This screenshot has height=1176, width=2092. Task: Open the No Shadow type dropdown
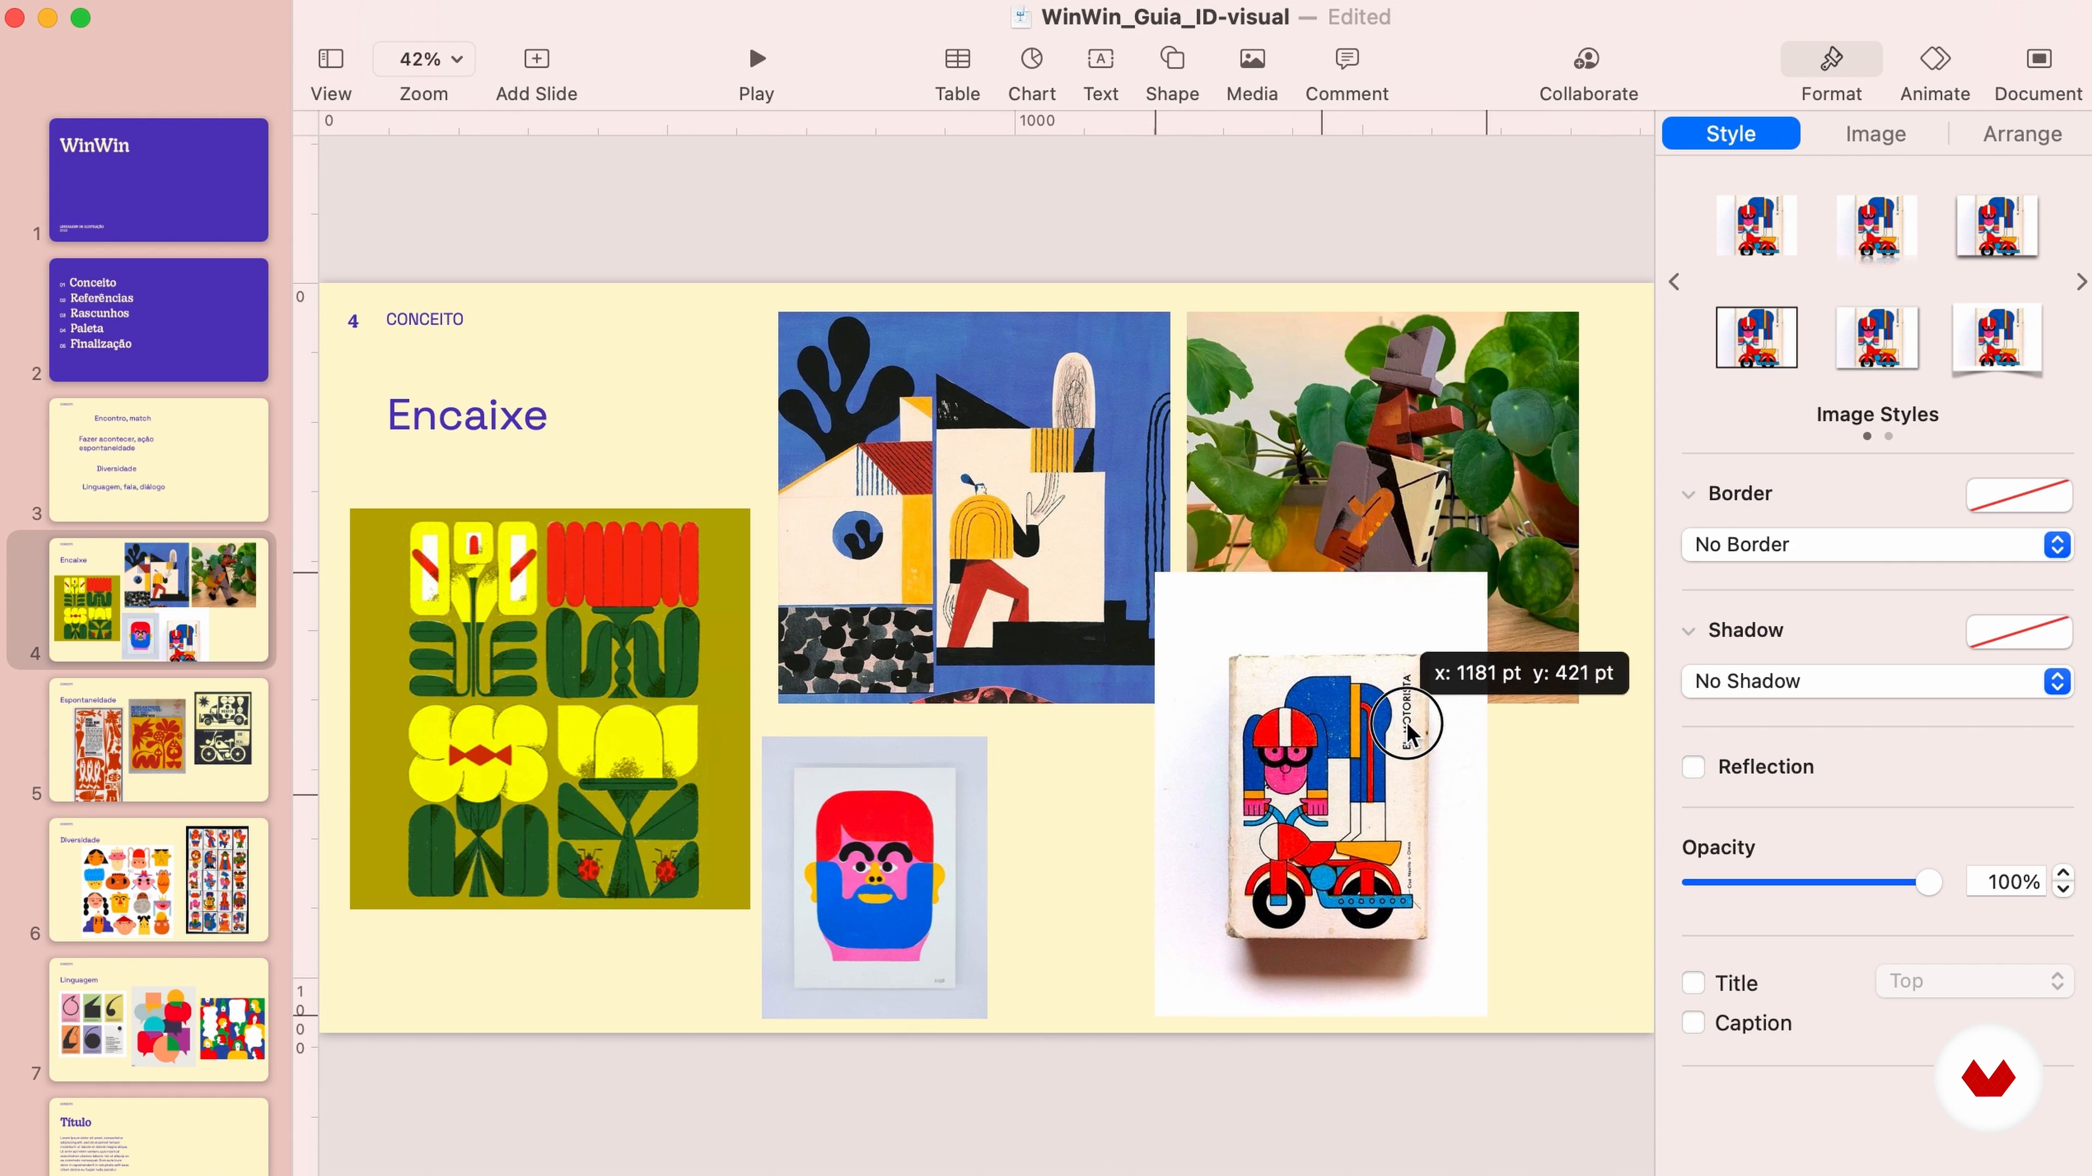(x=1877, y=681)
